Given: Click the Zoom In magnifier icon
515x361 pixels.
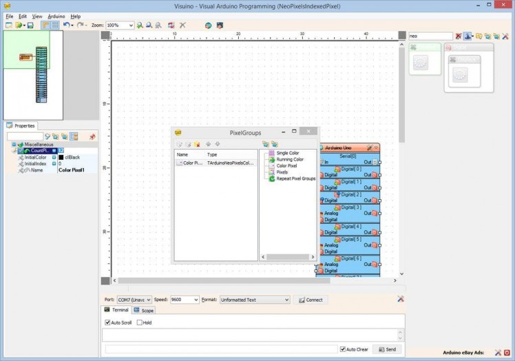Looking at the screenshot, I should tap(140, 25).
